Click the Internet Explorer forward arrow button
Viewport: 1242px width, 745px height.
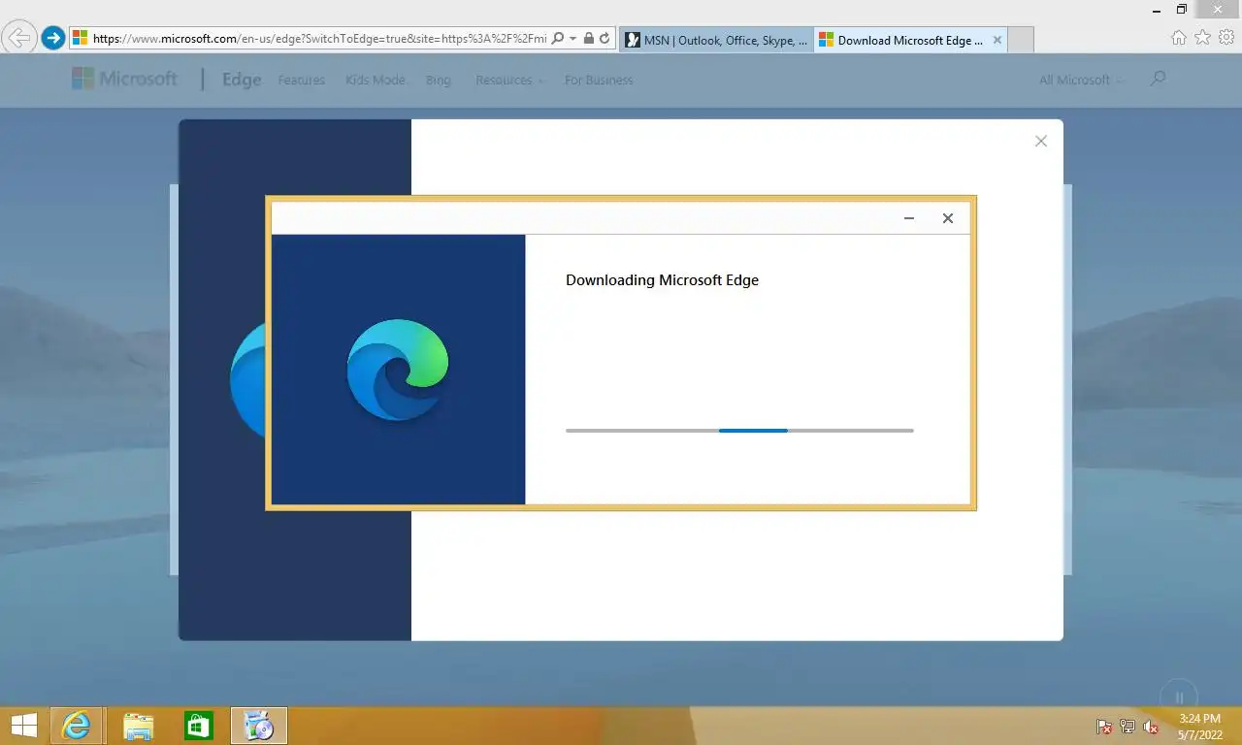tap(53, 39)
